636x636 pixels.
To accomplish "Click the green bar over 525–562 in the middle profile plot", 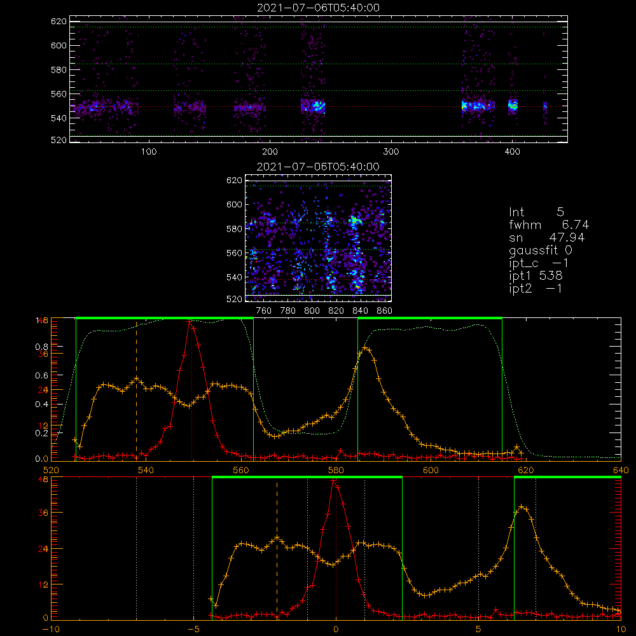I will (x=165, y=318).
